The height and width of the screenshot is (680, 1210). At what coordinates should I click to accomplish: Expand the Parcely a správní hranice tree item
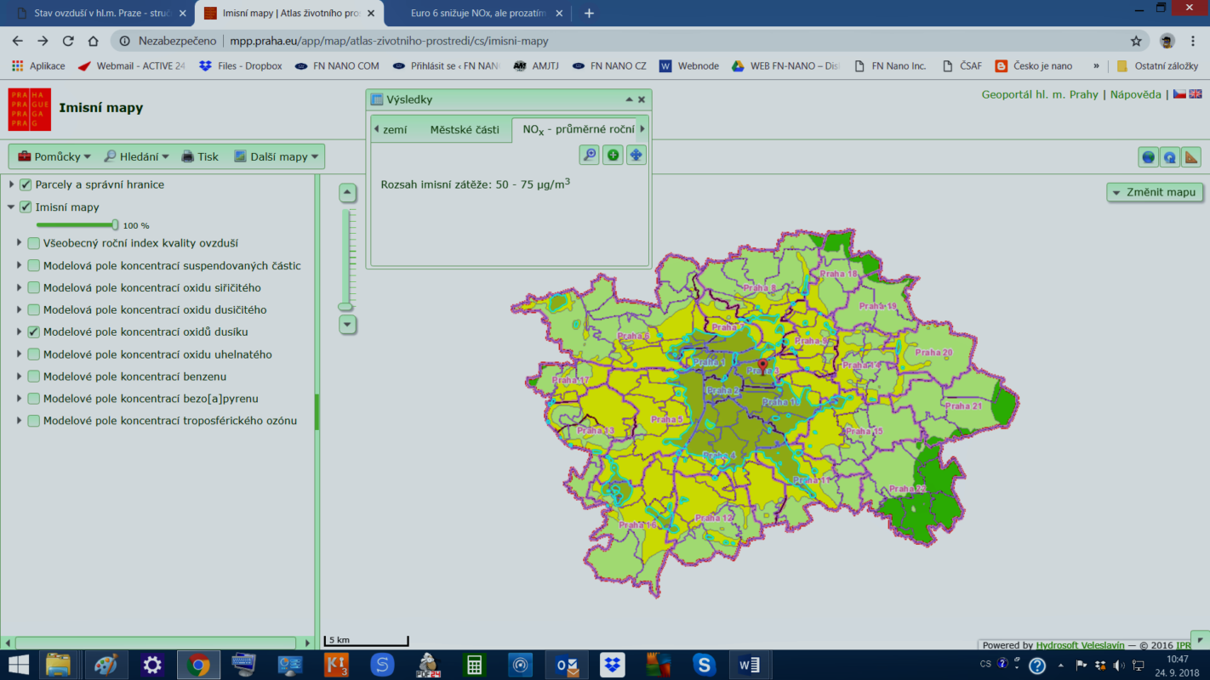(10, 184)
